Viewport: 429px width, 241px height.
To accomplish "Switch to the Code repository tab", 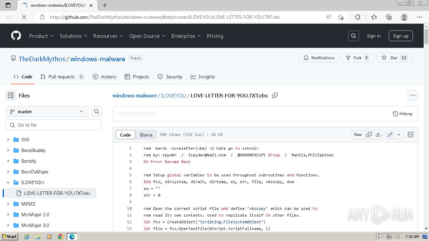I will click(x=23, y=77).
